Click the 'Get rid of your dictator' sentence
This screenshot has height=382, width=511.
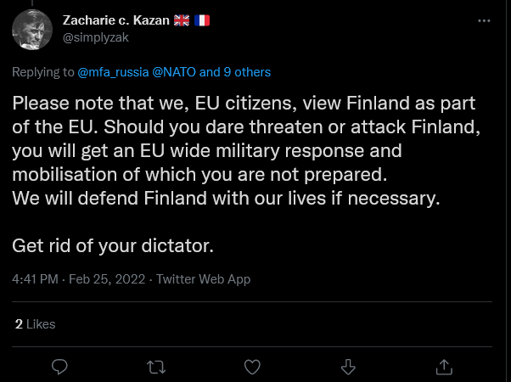click(111, 246)
